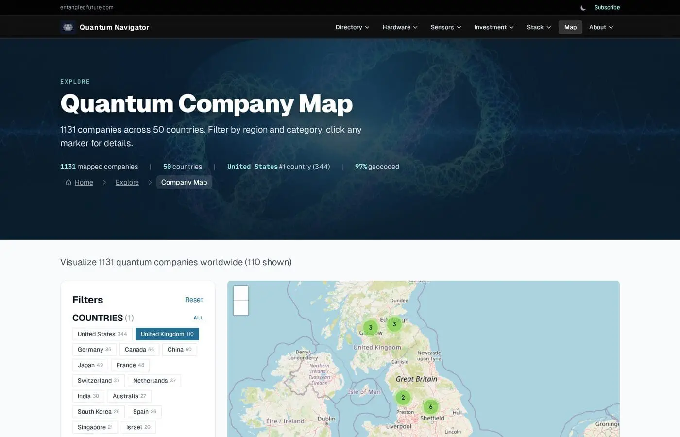Toggle Switzerland country filter
680x437 pixels.
point(99,381)
